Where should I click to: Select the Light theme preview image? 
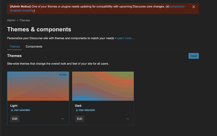(x=38, y=86)
